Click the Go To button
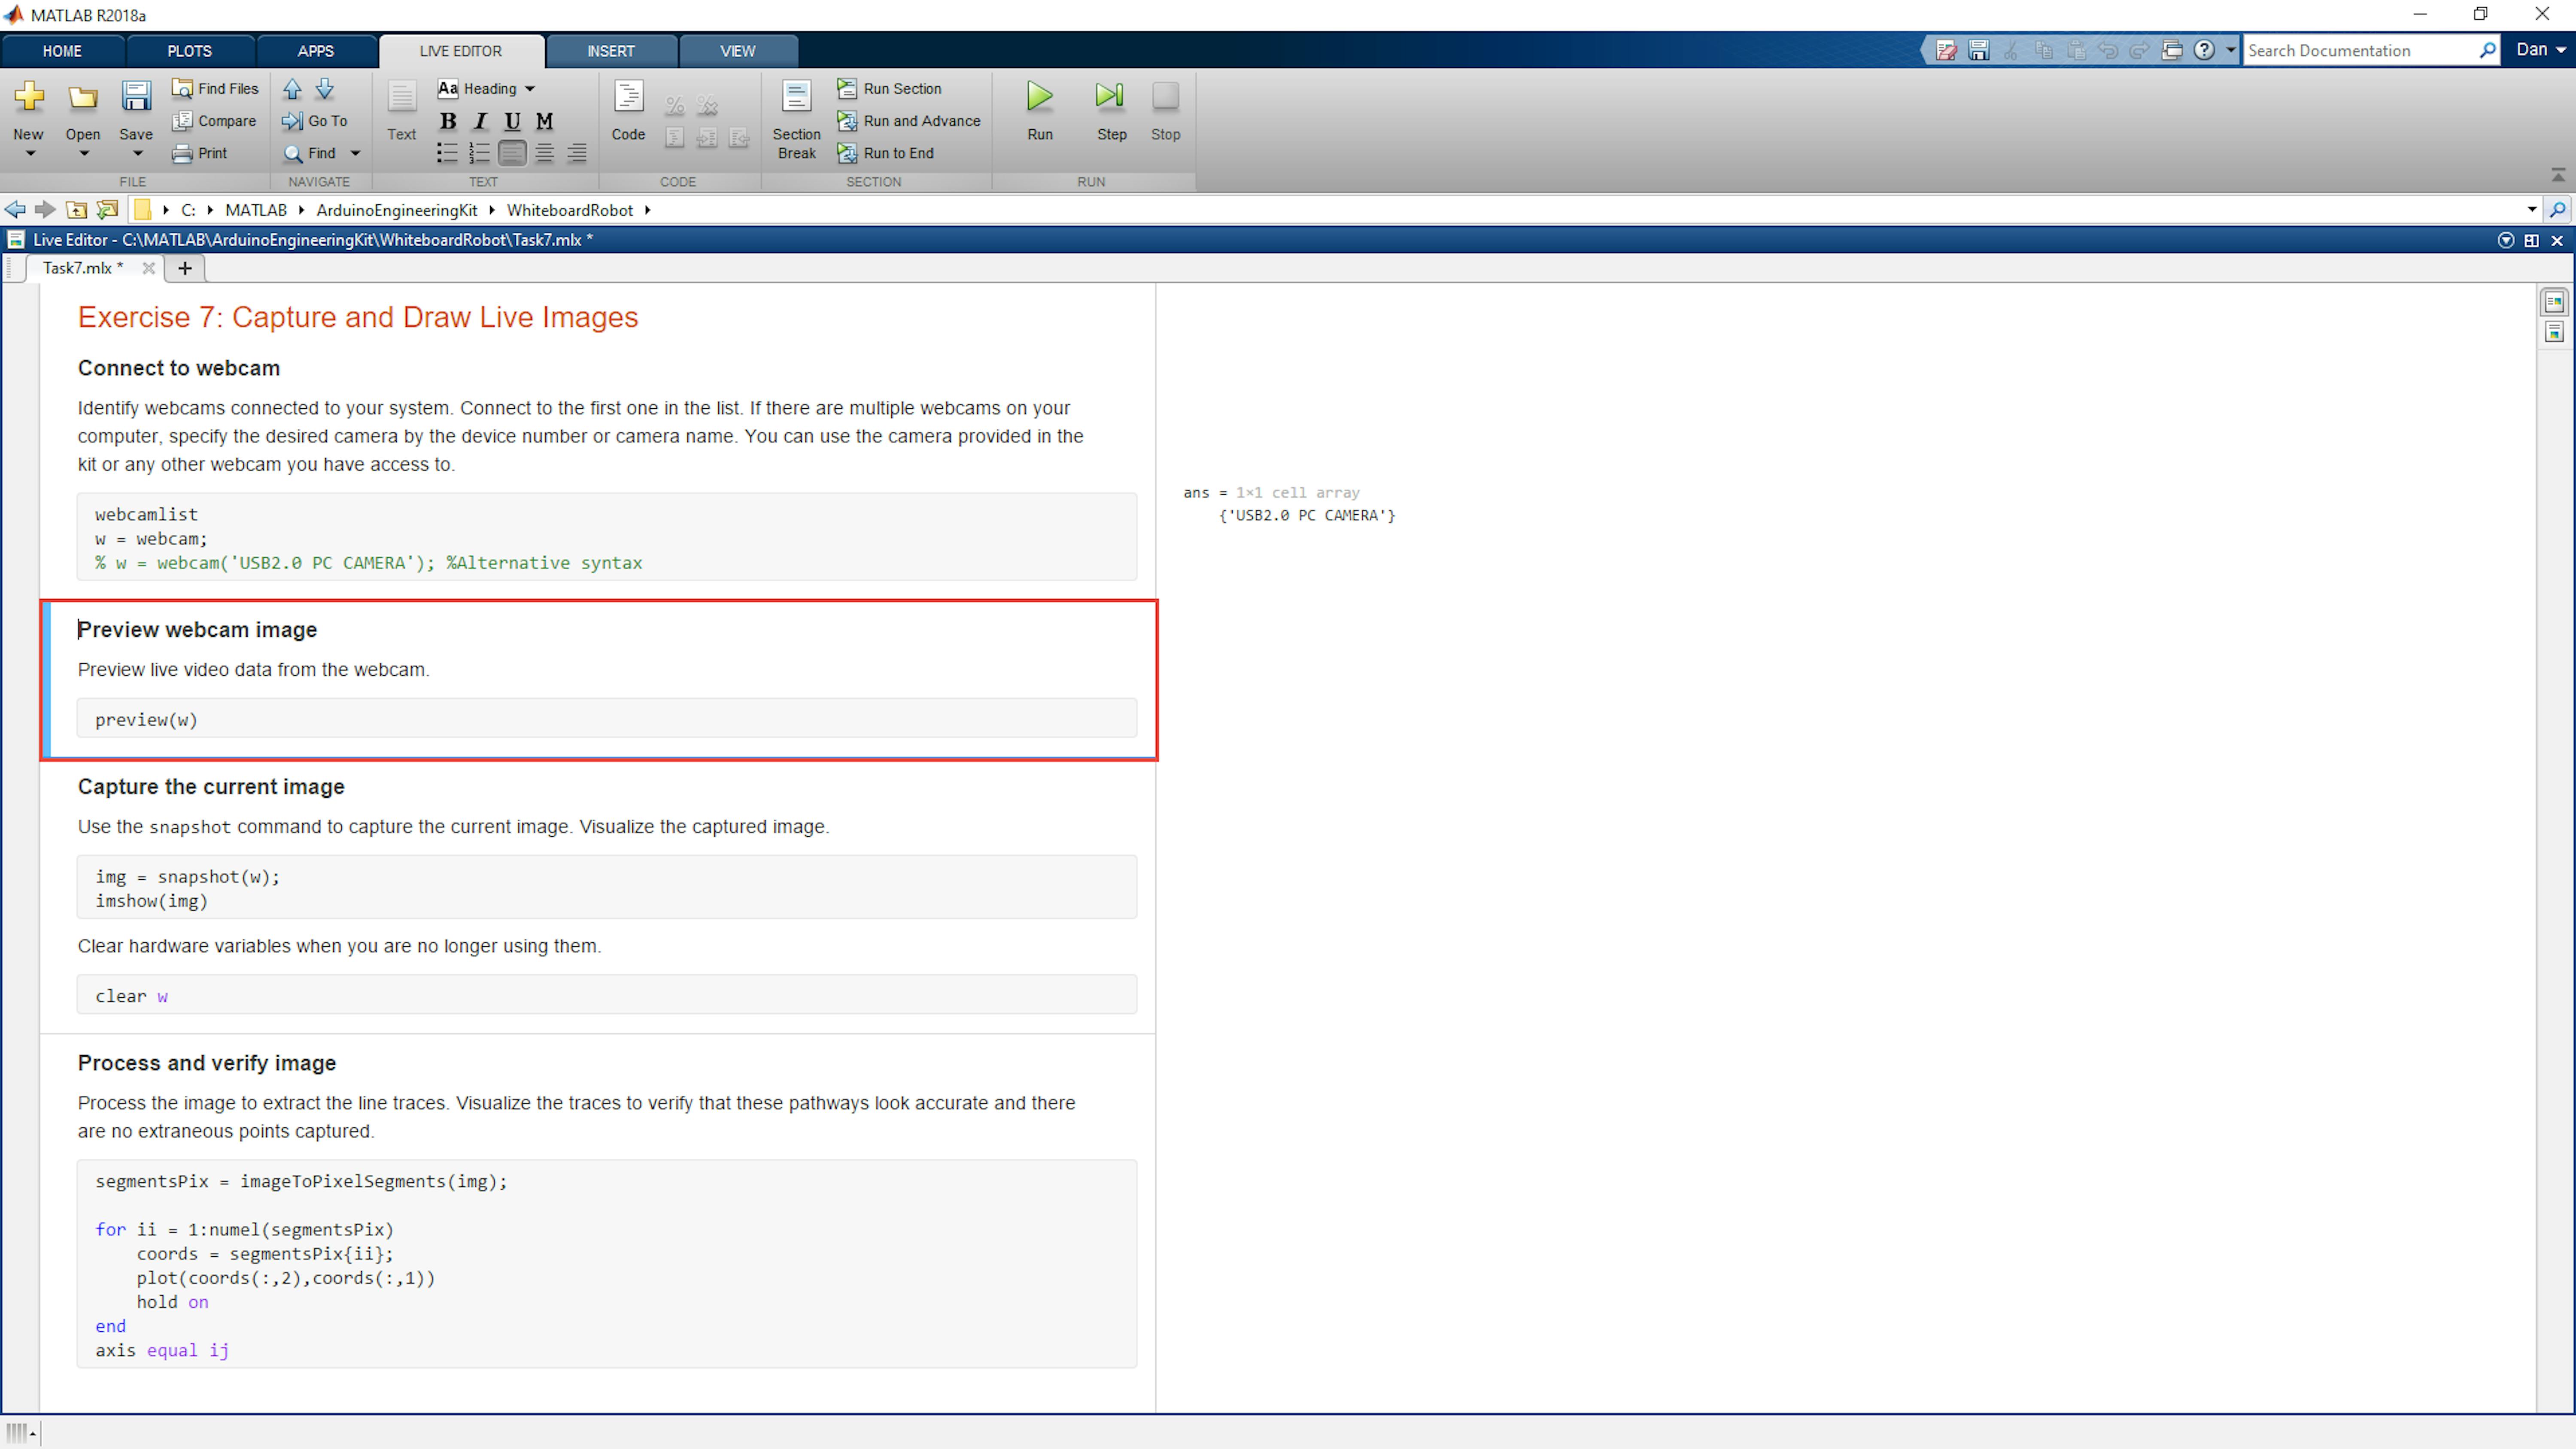 click(315, 121)
